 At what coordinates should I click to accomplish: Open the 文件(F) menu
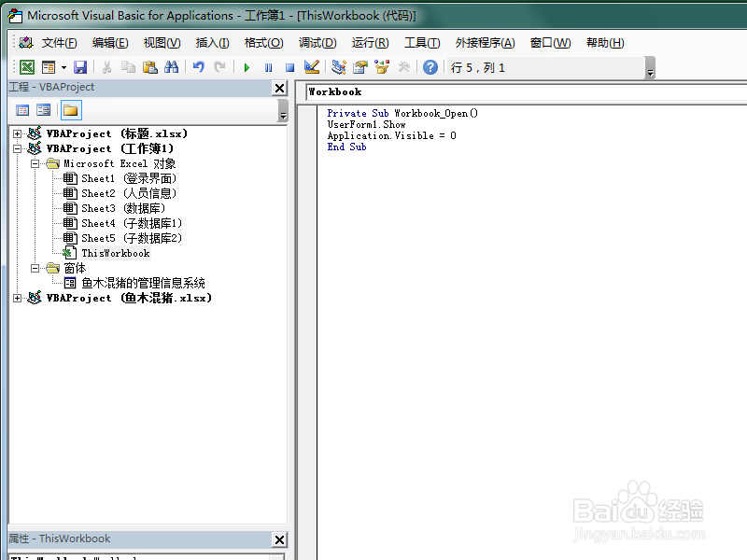tap(59, 43)
